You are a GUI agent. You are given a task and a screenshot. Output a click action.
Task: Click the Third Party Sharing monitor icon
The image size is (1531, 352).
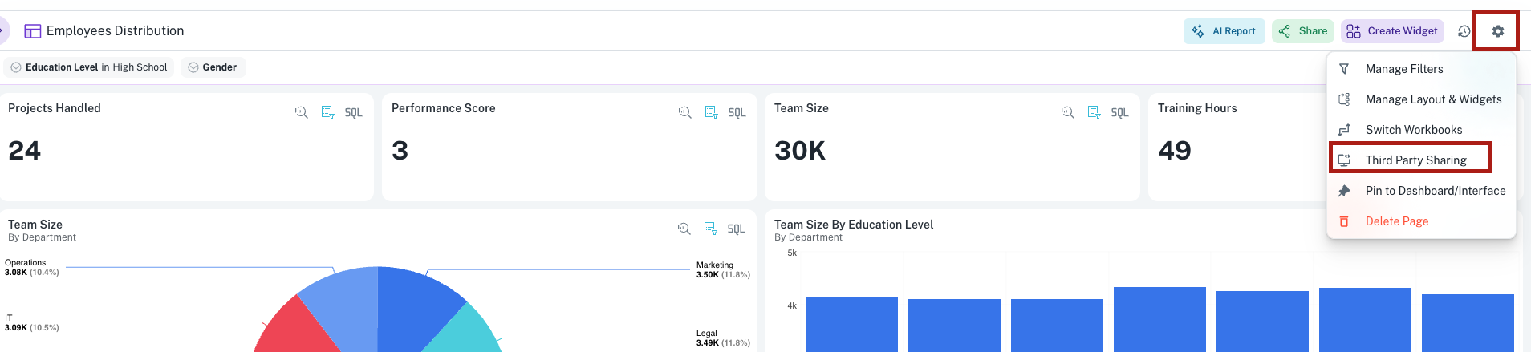pos(1344,160)
